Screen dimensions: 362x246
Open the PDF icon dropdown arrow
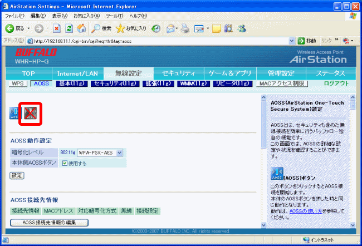352,41
